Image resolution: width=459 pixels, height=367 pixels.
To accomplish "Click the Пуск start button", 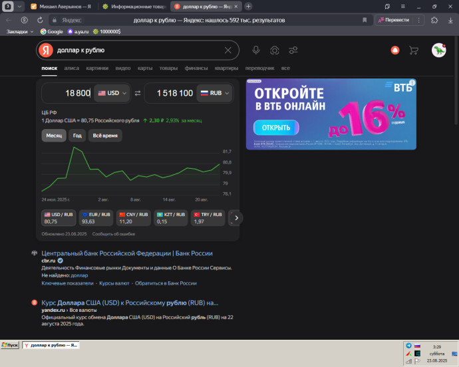I will click(10, 345).
